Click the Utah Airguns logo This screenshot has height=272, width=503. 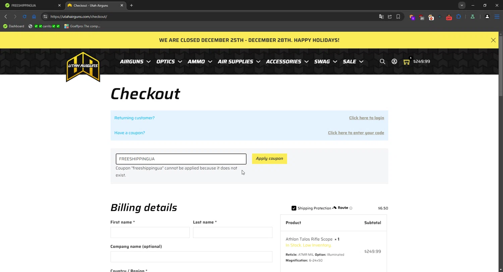click(x=83, y=67)
